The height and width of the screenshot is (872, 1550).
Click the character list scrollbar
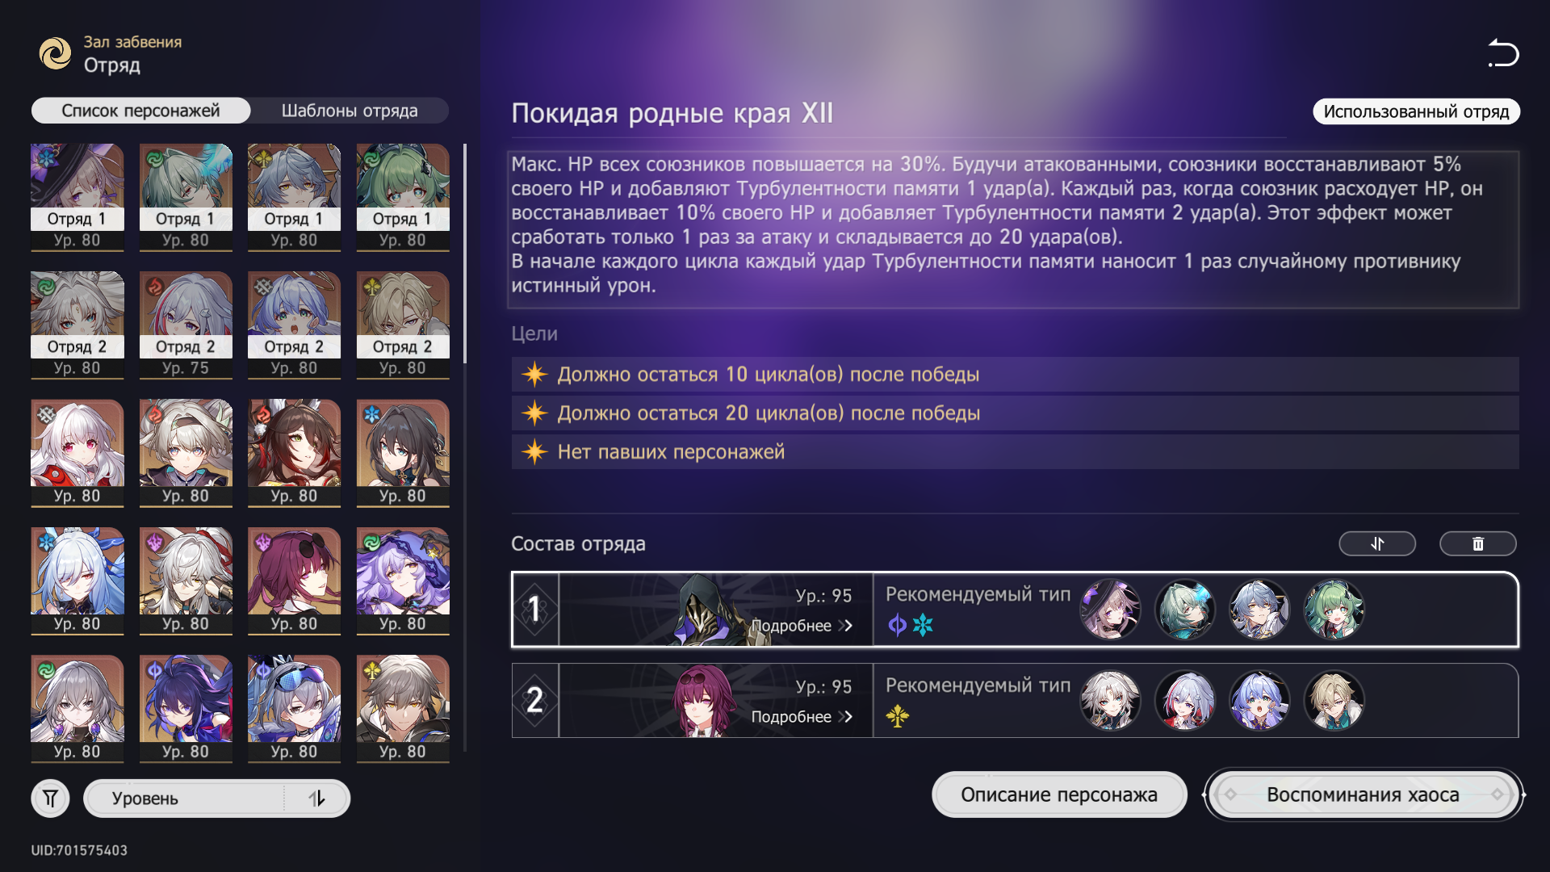click(465, 254)
